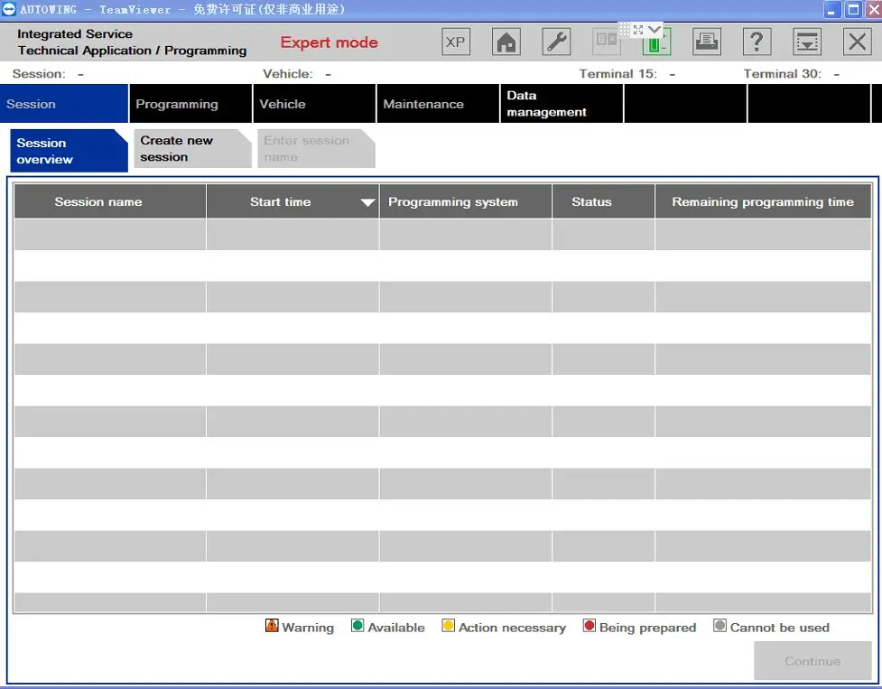
Task: Click the Action necessary legend text
Action: [x=513, y=628]
